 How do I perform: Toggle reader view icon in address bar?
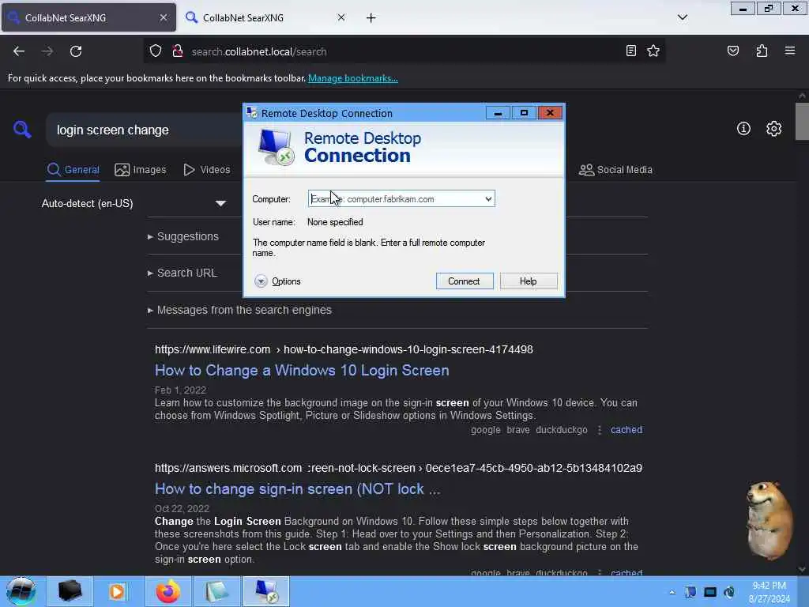click(630, 51)
